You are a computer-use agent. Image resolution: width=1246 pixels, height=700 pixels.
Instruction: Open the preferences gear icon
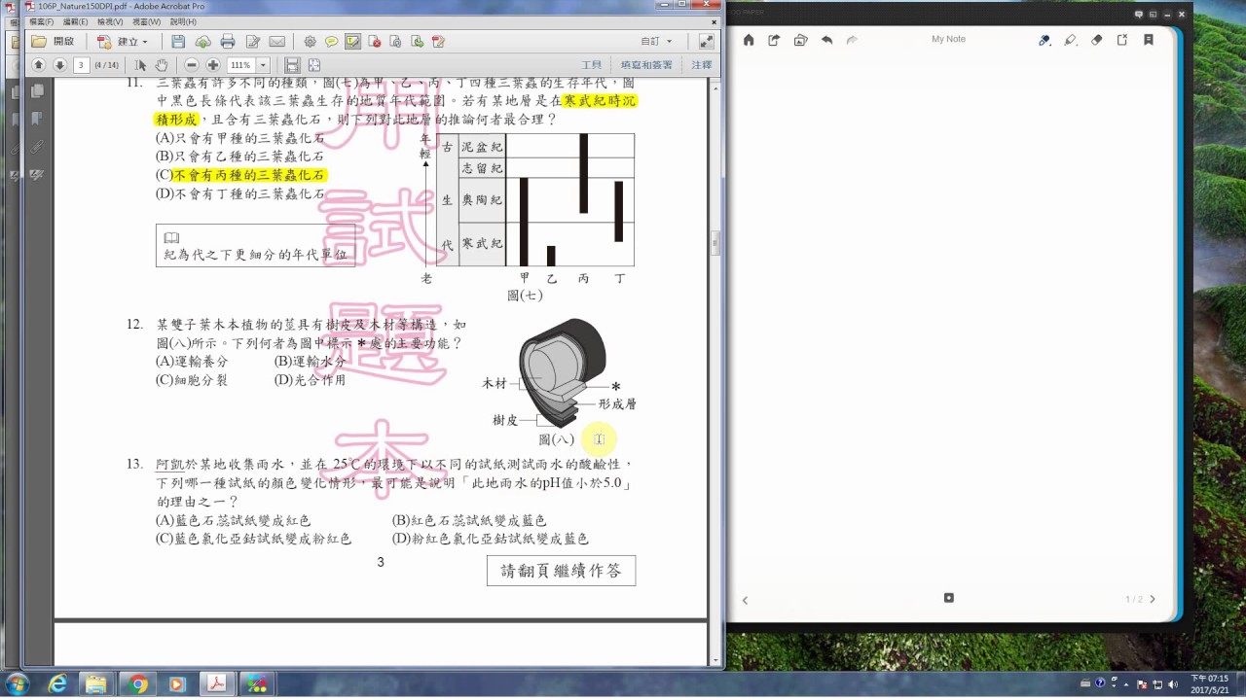(310, 42)
